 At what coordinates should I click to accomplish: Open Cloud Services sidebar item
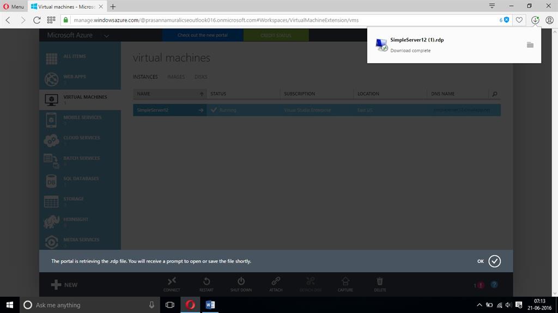pos(80,140)
